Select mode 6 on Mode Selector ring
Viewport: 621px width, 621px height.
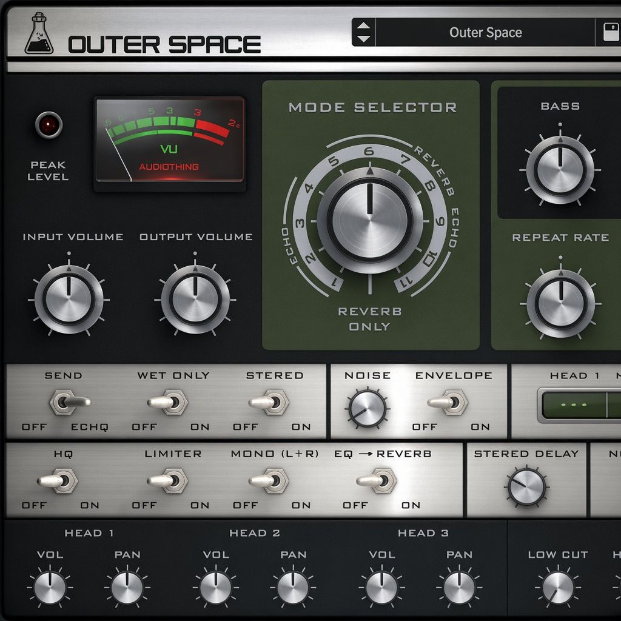coord(369,151)
